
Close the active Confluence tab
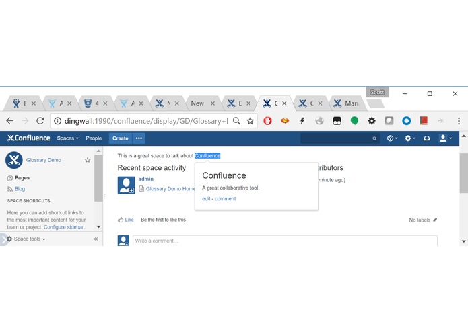(284, 103)
